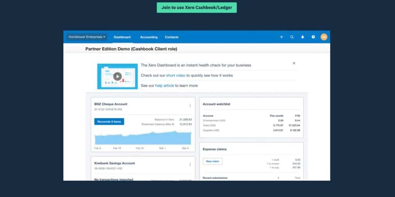Image resolution: width=395 pixels, height=197 pixels.
Task: Click the BNZ account balance chart
Action: point(143,138)
